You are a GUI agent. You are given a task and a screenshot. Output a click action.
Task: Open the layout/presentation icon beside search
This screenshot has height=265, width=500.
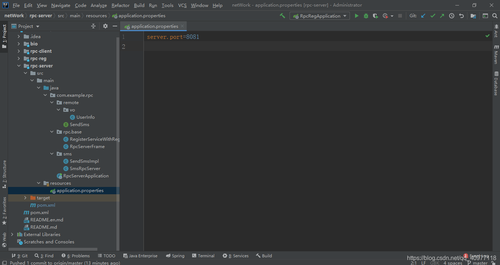(485, 16)
